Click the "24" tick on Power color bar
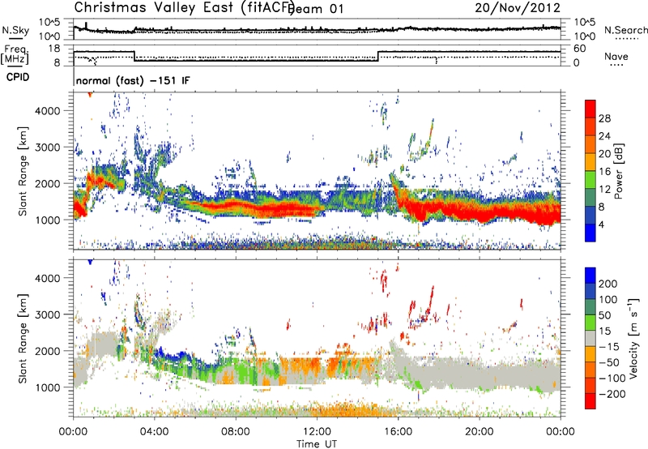 pos(604,136)
